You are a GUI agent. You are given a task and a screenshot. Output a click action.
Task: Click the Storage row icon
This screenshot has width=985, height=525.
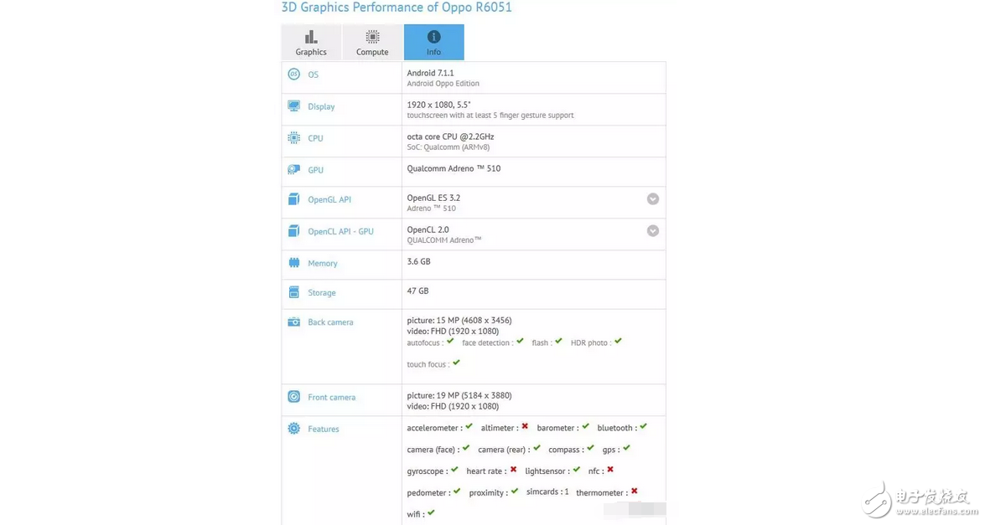293,292
